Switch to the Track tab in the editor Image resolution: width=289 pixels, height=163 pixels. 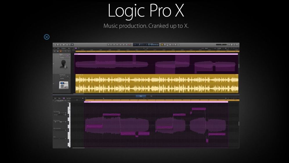pos(141,96)
